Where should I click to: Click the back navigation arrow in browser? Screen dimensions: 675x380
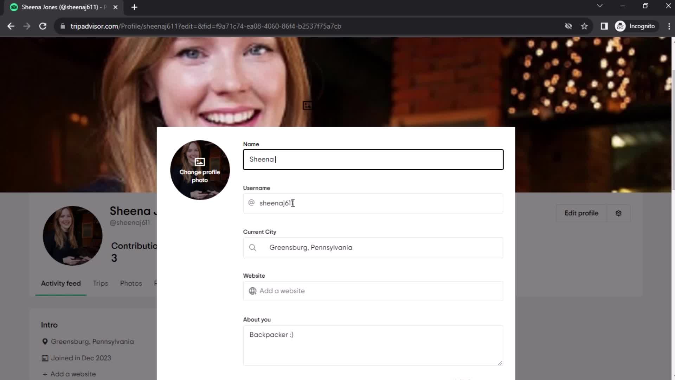(11, 26)
